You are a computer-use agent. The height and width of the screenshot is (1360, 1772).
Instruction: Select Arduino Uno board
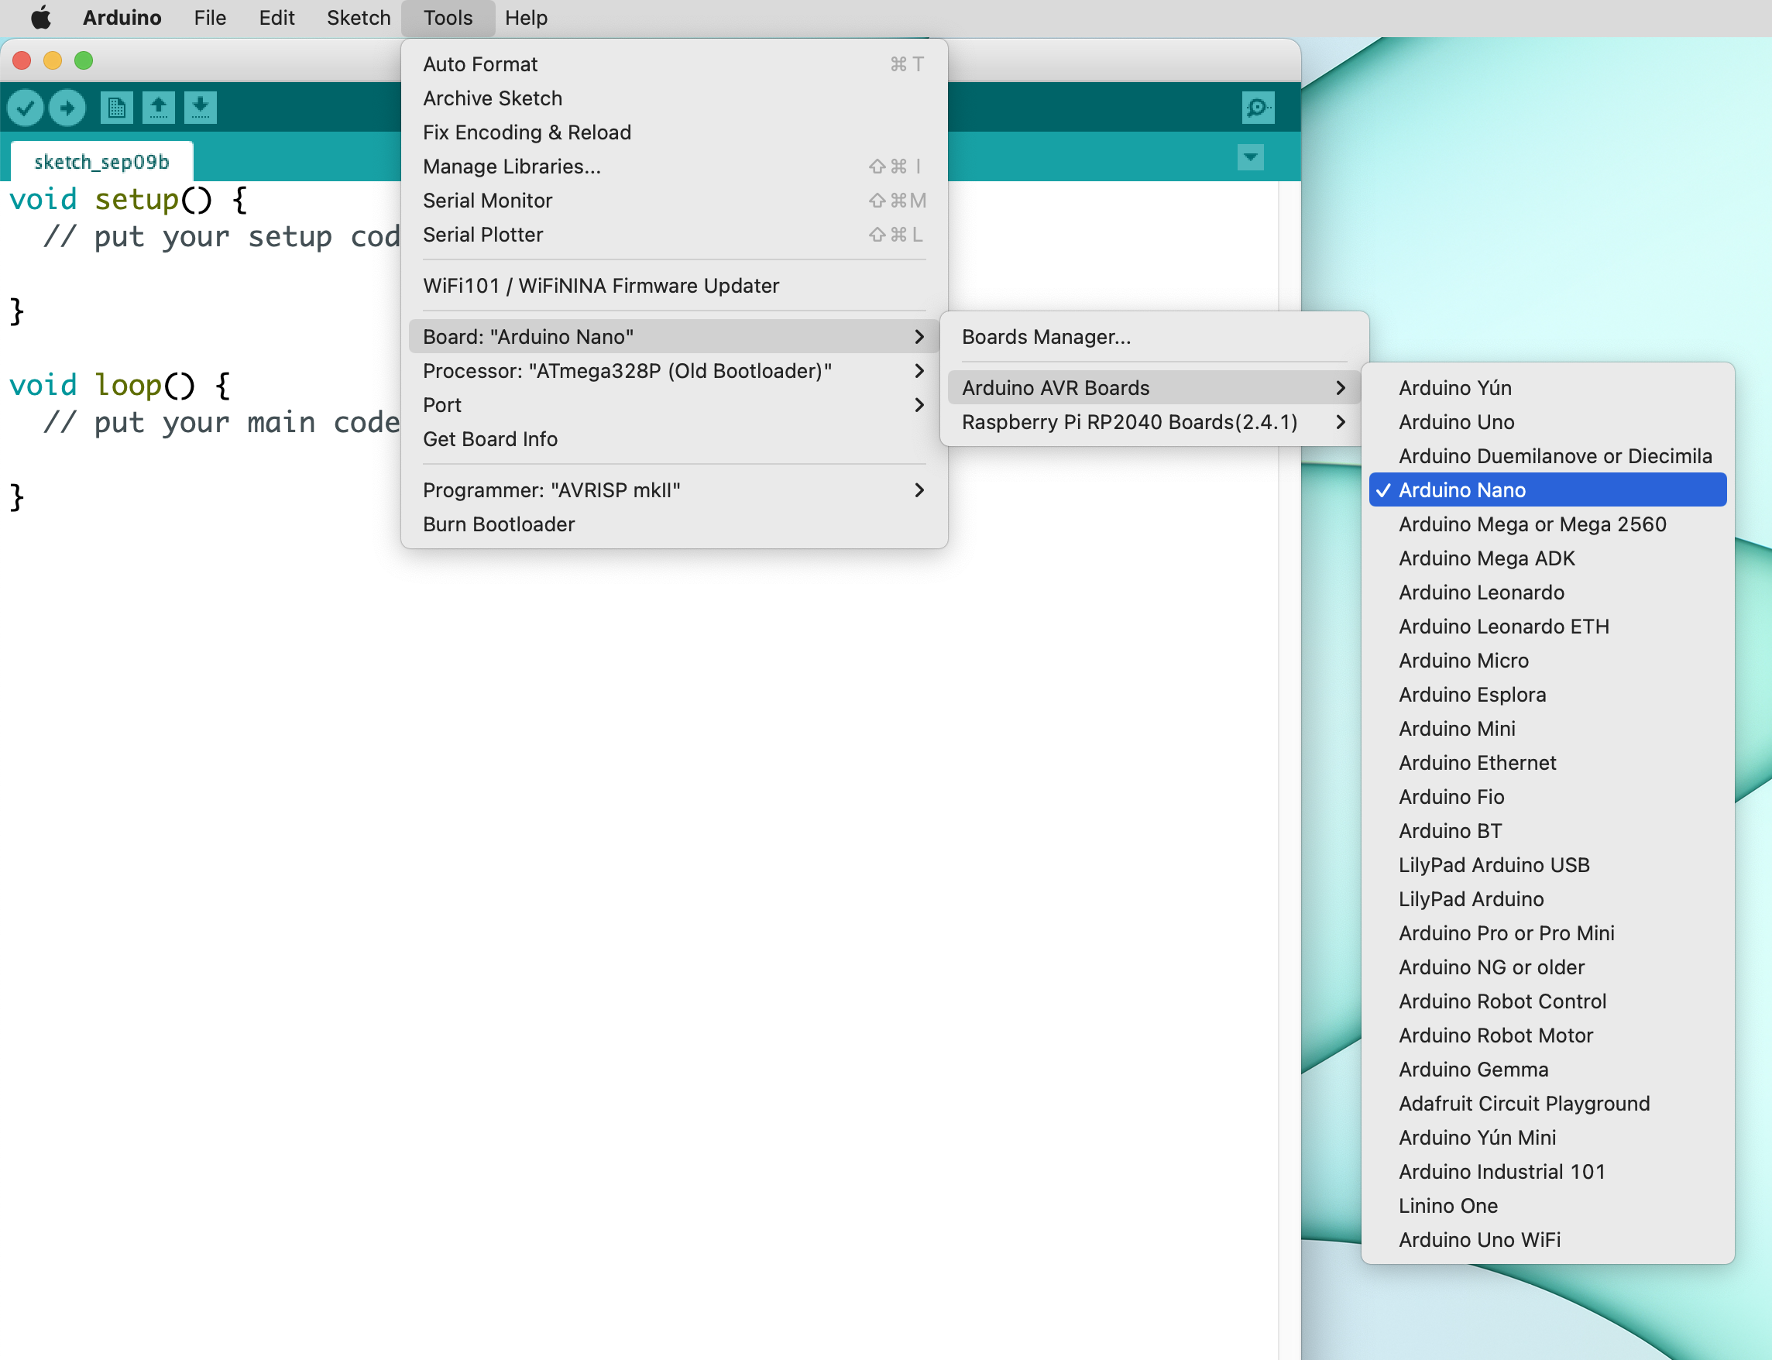[1547, 422]
